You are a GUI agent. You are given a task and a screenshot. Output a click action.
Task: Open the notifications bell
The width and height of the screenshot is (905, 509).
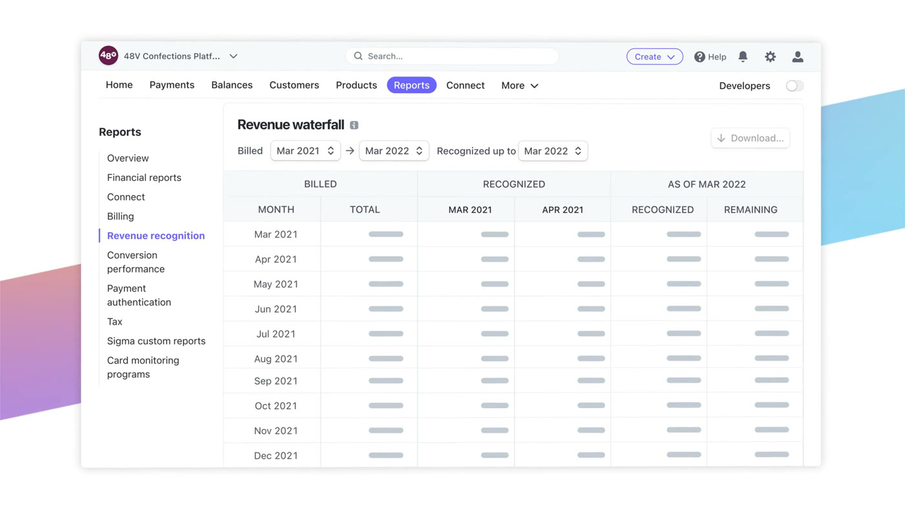pos(743,56)
